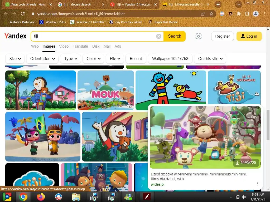Click the clock showing 5:53 AM
The image size is (270, 202).
click(x=258, y=195)
